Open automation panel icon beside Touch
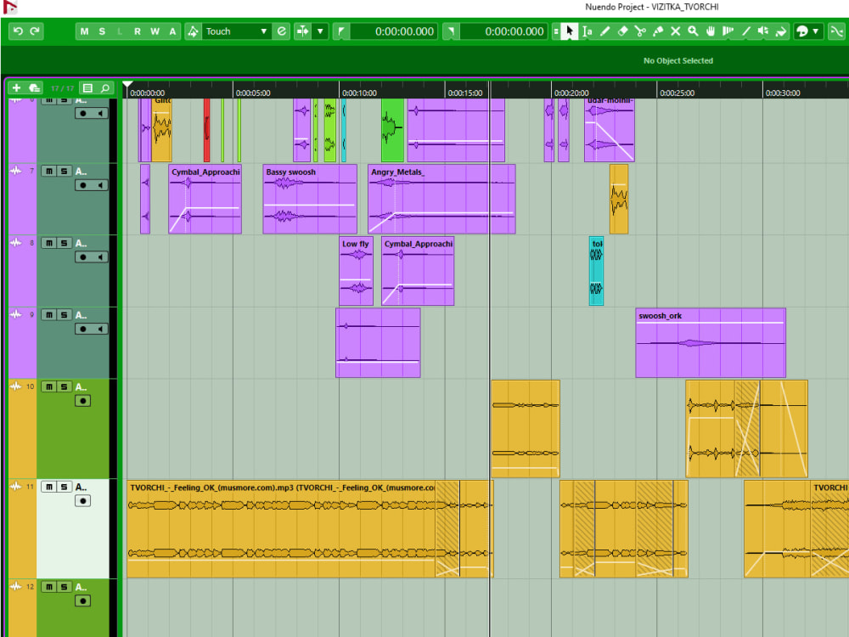849x637 pixels. [x=193, y=31]
